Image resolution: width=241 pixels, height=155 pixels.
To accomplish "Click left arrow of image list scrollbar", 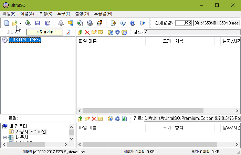I will tap(80, 111).
